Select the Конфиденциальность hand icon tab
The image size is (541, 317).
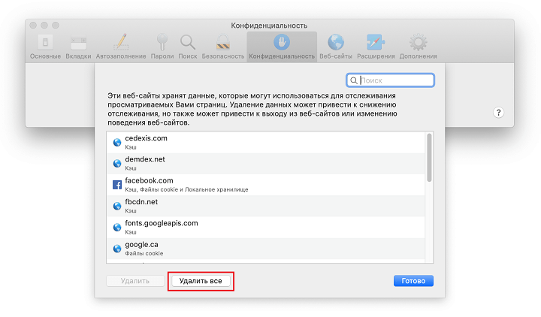282,43
